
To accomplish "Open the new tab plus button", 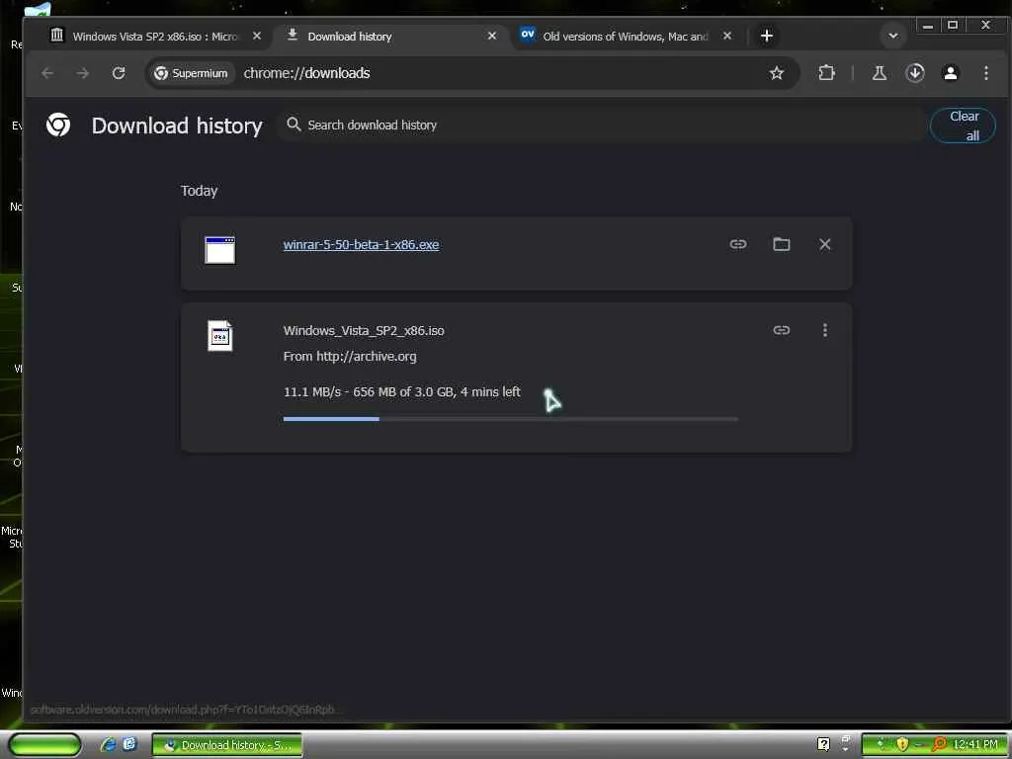I will 766,37.
